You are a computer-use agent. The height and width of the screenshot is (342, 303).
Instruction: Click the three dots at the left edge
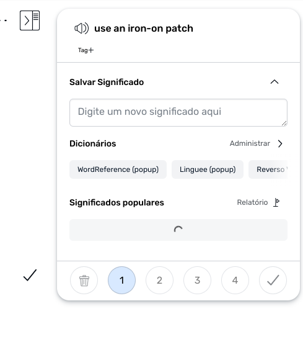(x=3, y=20)
